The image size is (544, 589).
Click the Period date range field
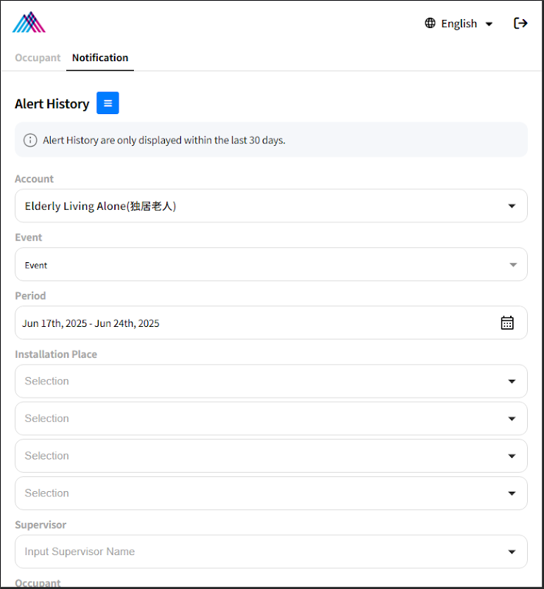[x=250, y=323]
